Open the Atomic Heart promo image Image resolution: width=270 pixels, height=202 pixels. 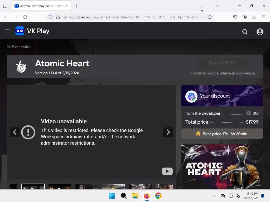click(x=222, y=167)
